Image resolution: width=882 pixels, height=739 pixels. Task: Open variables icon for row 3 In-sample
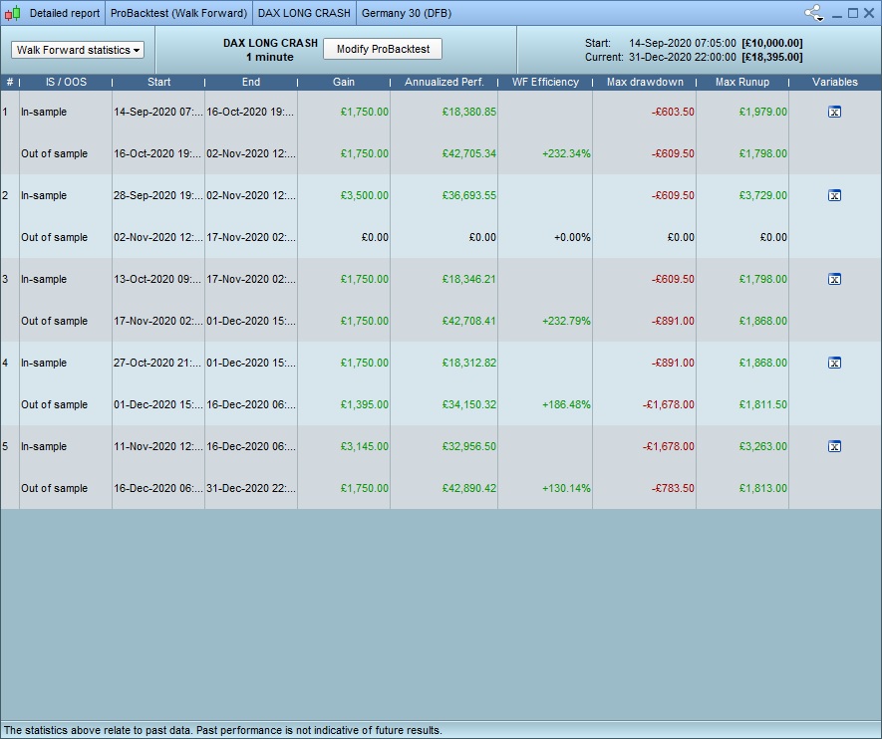834,279
